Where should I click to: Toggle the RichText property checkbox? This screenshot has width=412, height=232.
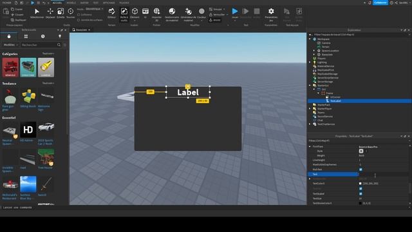click(x=360, y=169)
